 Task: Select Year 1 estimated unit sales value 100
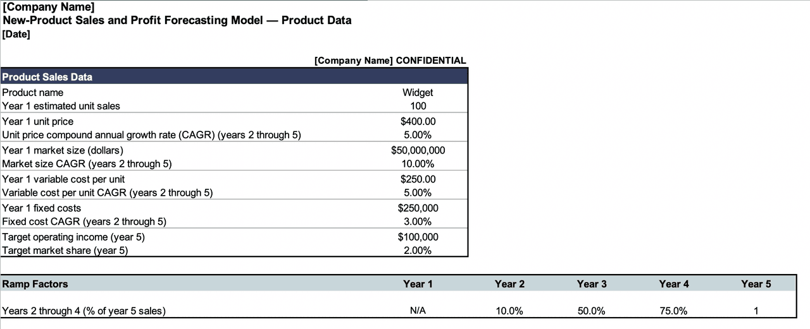tap(418, 106)
